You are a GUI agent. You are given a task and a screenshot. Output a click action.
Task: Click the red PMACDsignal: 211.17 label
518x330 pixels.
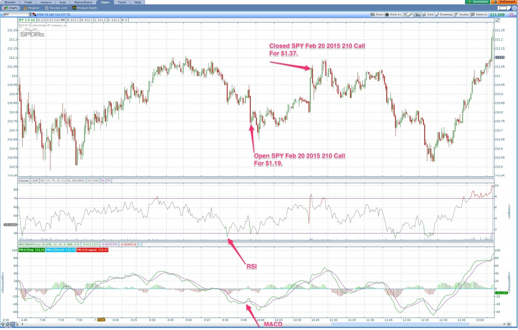[x=92, y=250]
